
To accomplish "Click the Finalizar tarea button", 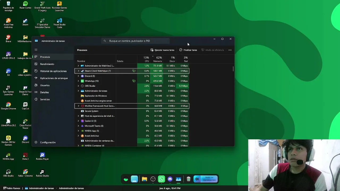I will click(x=188, y=50).
